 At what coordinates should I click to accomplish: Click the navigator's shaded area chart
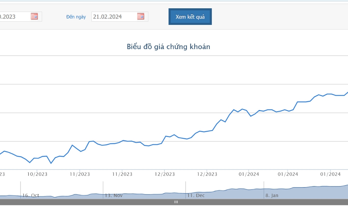point(174,192)
